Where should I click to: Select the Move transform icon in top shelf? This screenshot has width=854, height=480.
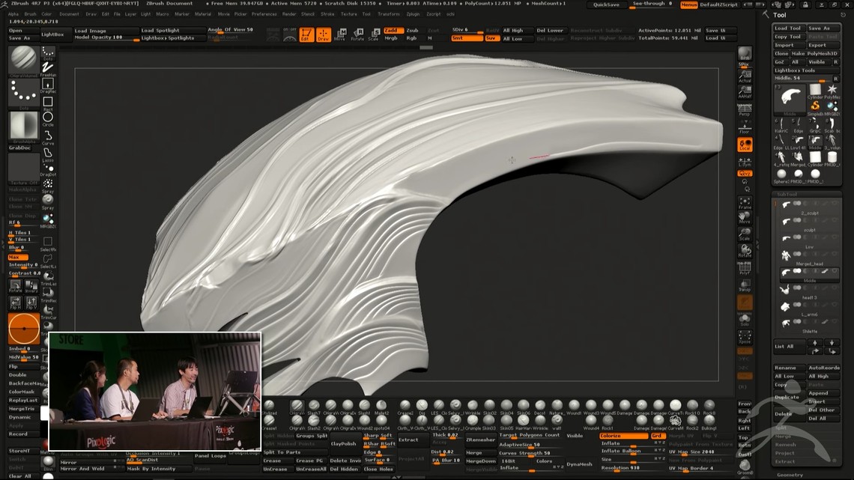tap(340, 35)
